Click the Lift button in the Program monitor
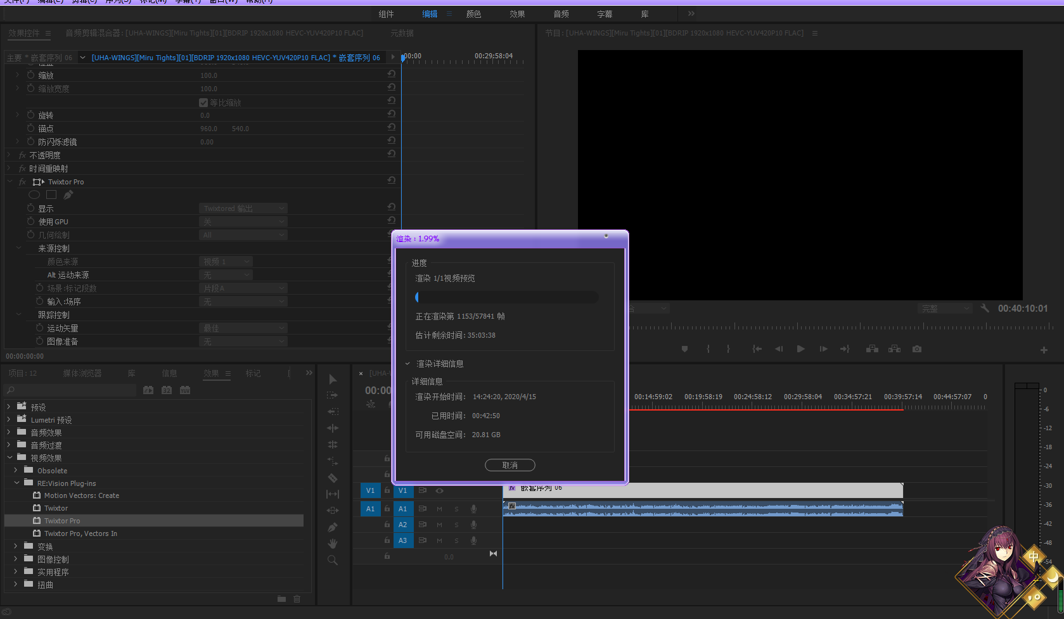Viewport: 1064px width, 619px height. point(873,349)
